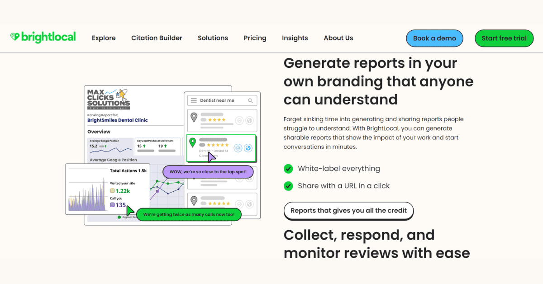Click the 'Collect, respond, and monitor reviews' heading
Screen dimensions: 543x284
pos(377,244)
